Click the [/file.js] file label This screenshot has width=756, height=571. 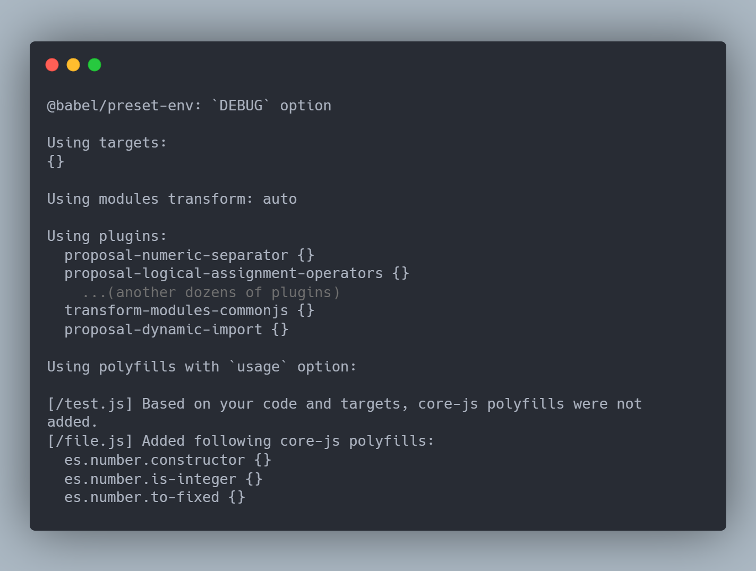click(90, 441)
